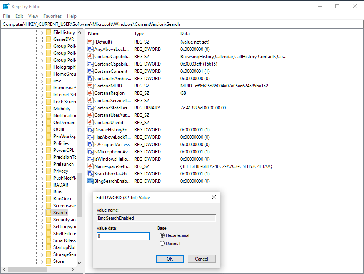Cancel the Edit DWORD dialog
Image resolution: width=364 pixels, height=274 pixels.
(x=201, y=259)
